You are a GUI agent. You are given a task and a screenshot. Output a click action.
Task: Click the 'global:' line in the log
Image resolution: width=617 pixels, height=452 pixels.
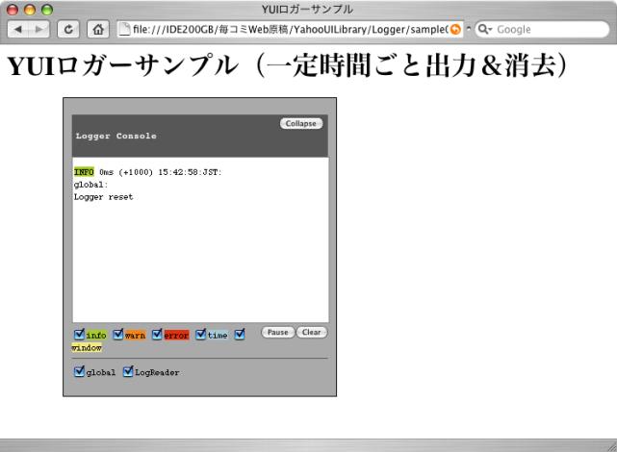click(90, 185)
